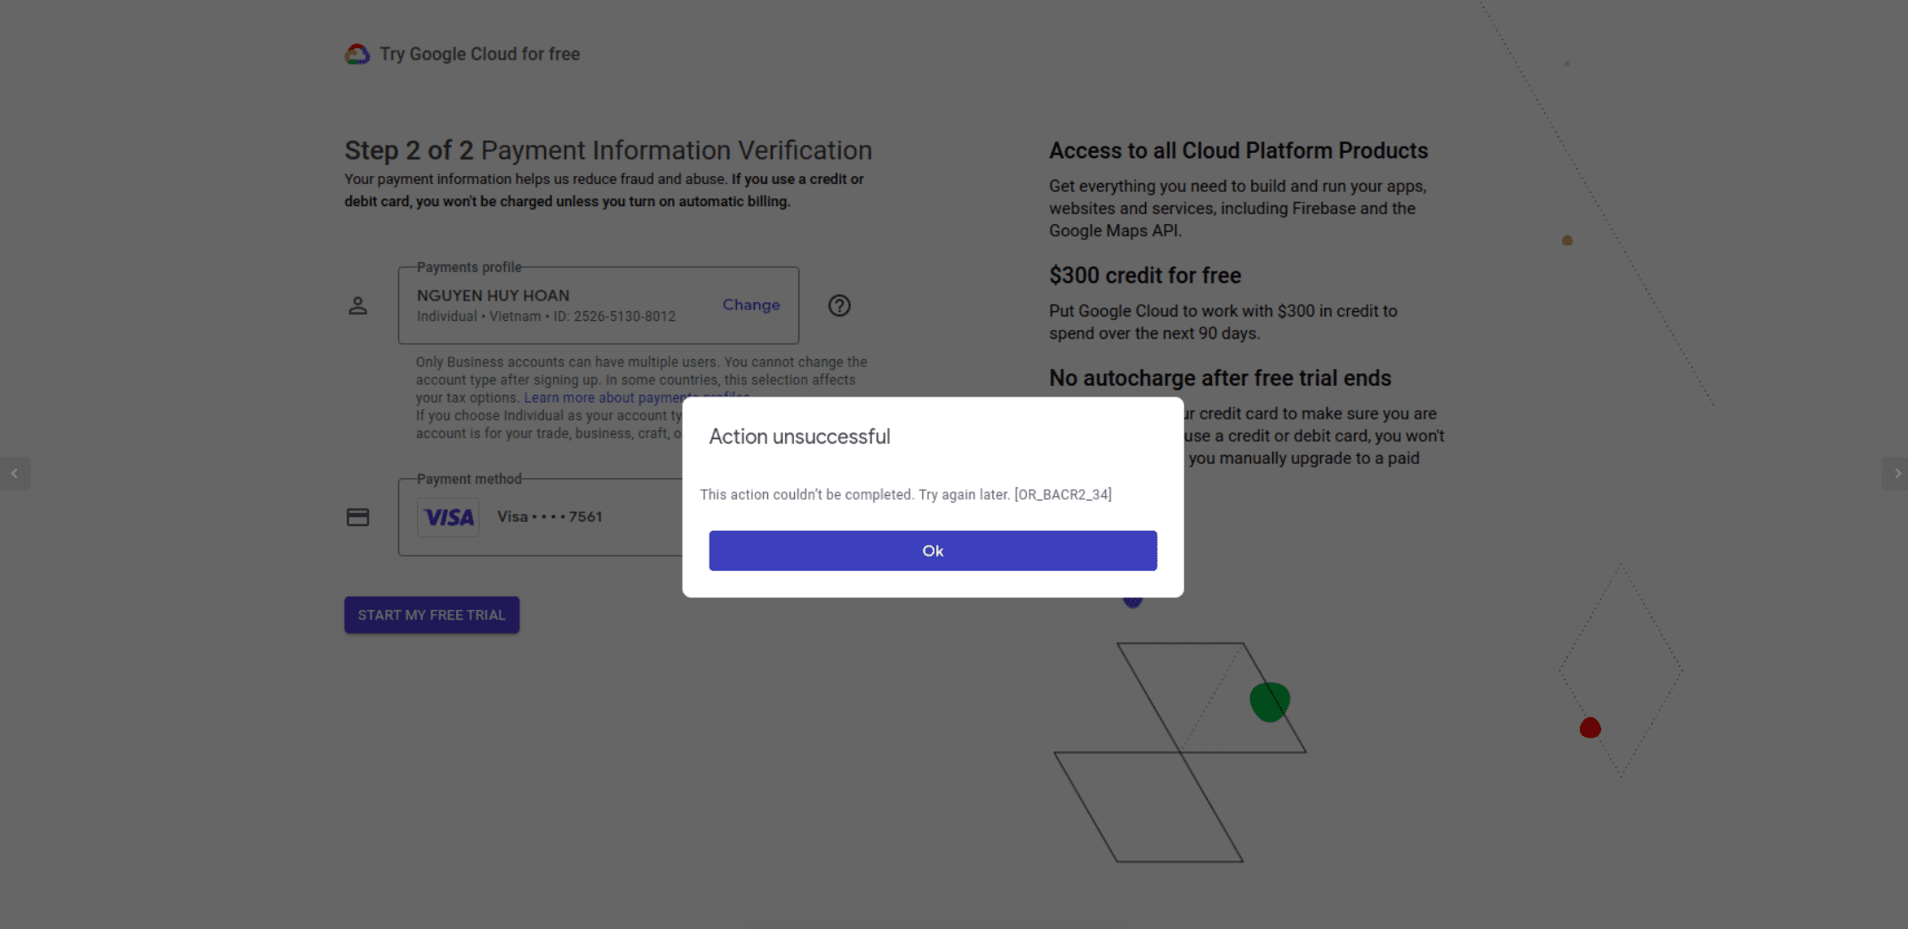This screenshot has height=929, width=1908.
Task: Click the VISA card logo
Action: [x=448, y=517]
